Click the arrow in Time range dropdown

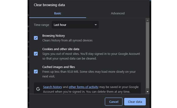coord(96,25)
